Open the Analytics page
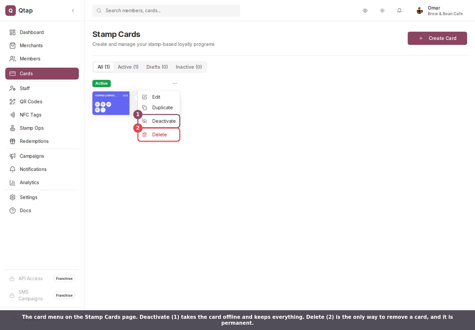Screen dimensions: 475x330 tap(42, 182)
